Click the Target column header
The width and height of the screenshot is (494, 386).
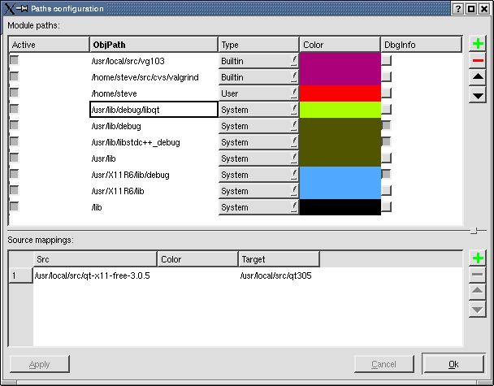tap(279, 259)
